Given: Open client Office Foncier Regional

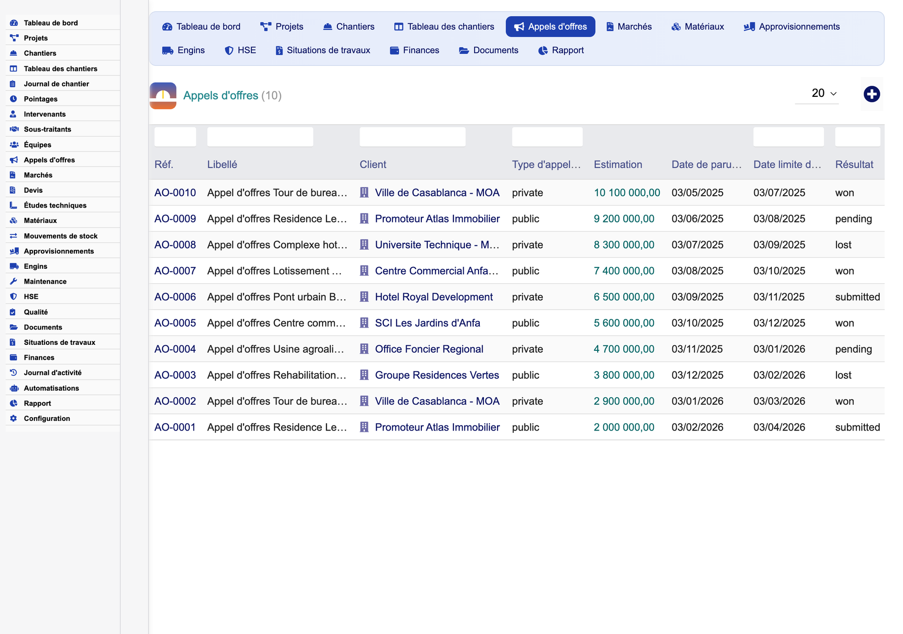Looking at the screenshot, I should click(429, 349).
